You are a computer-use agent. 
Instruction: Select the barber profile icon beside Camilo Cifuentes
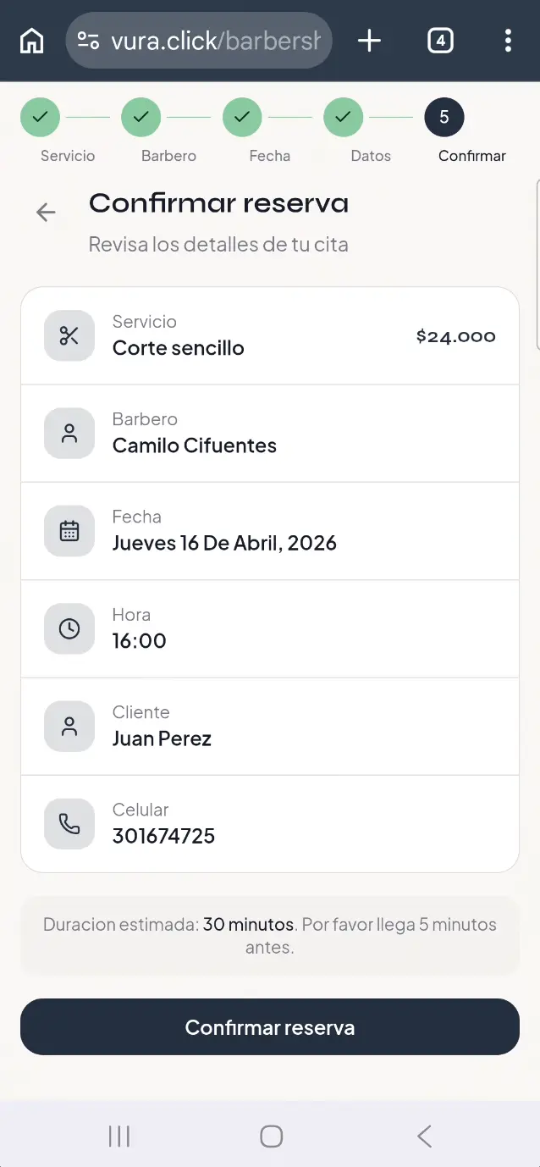(x=69, y=433)
